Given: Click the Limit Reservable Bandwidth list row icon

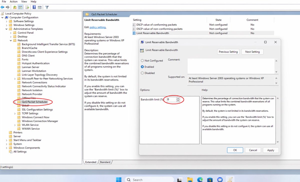Looking at the screenshot, I should point(134,33).
